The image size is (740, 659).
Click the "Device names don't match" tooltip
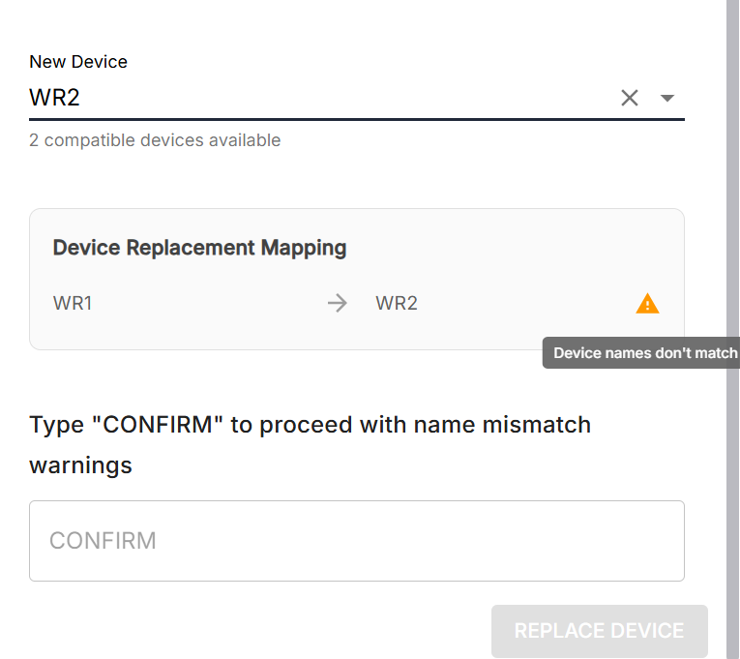644,353
